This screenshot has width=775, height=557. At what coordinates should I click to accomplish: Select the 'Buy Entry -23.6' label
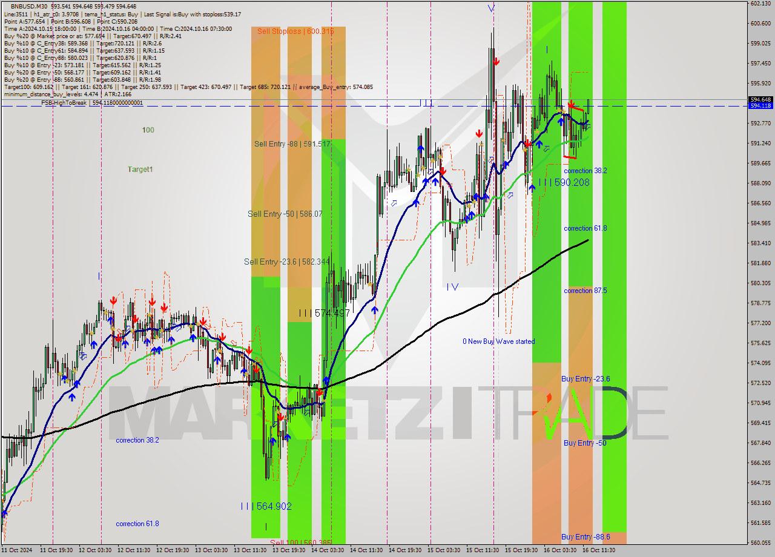pos(585,379)
